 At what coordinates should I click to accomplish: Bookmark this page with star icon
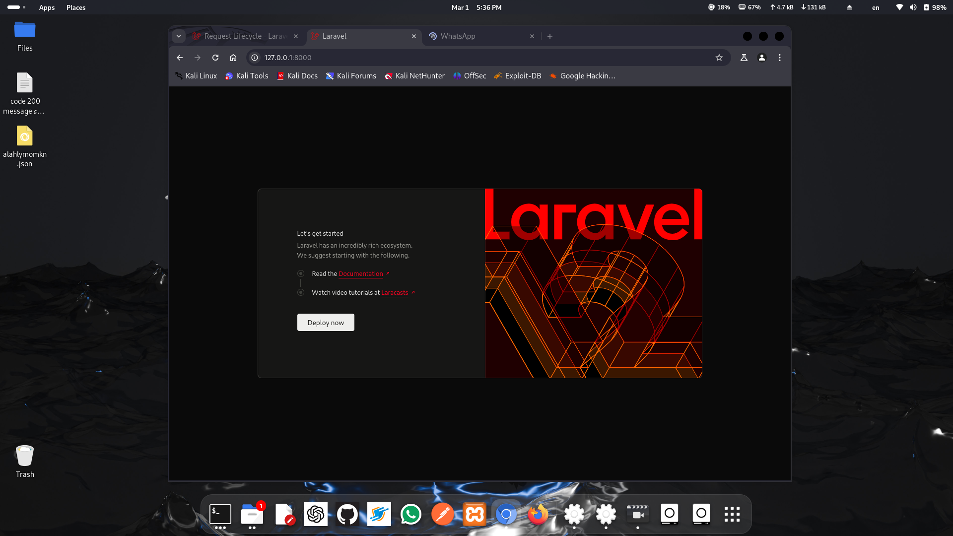pos(719,58)
